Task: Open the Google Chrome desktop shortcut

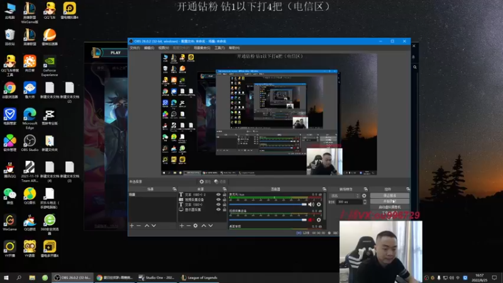Action: pos(9,90)
